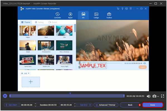Open the Add dropdown arrow

coord(29,73)
